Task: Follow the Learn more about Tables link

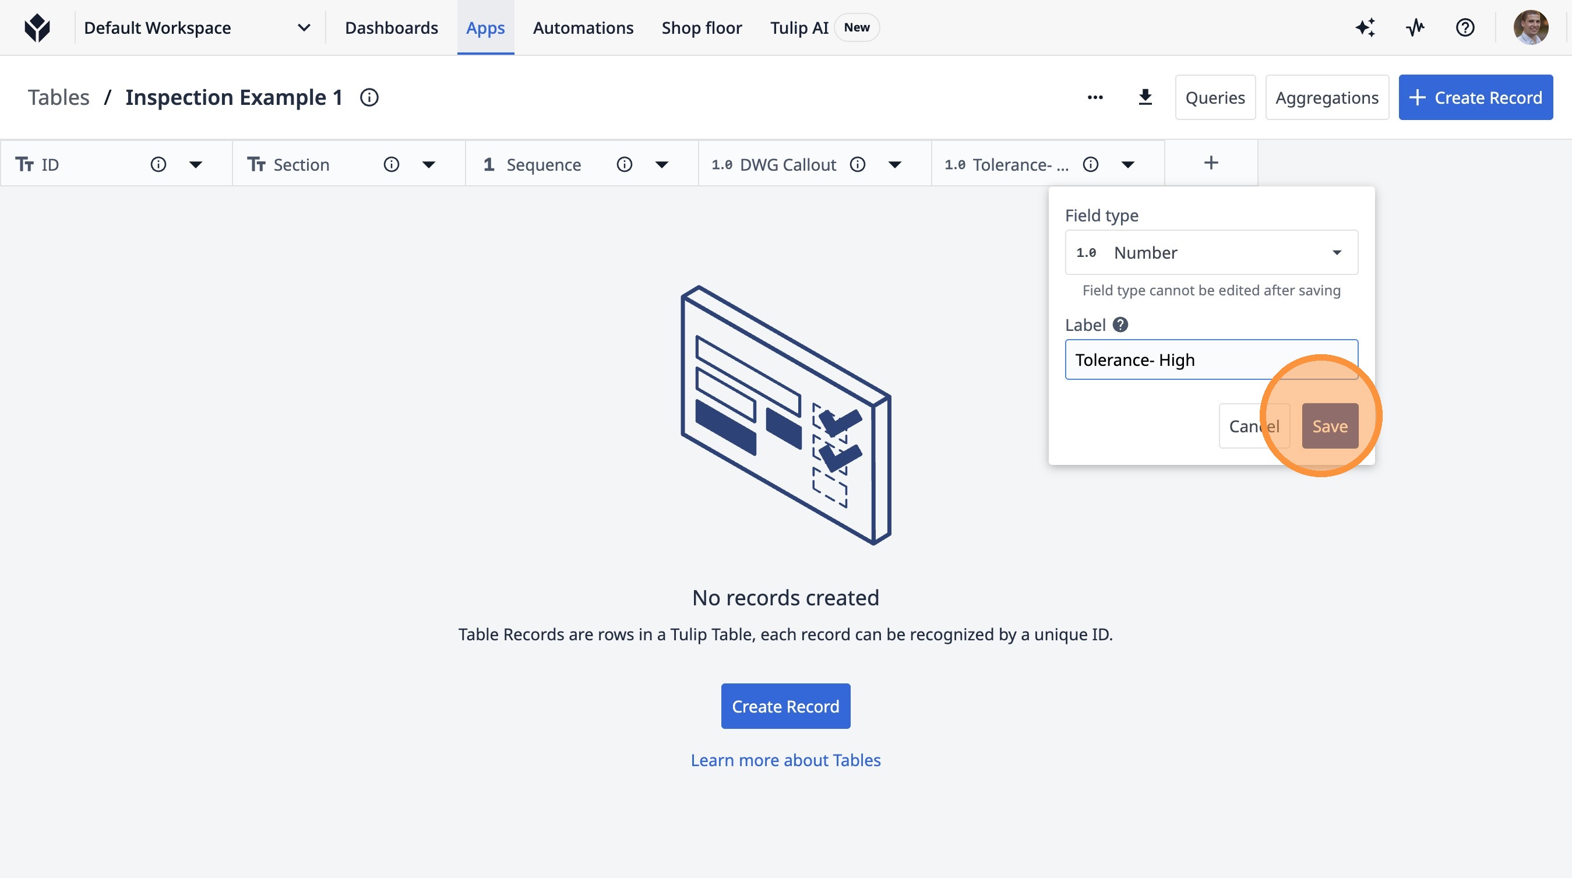Action: coord(785,760)
